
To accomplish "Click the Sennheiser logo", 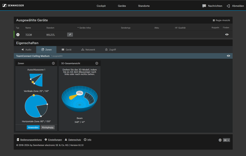I will click(x=13, y=5).
